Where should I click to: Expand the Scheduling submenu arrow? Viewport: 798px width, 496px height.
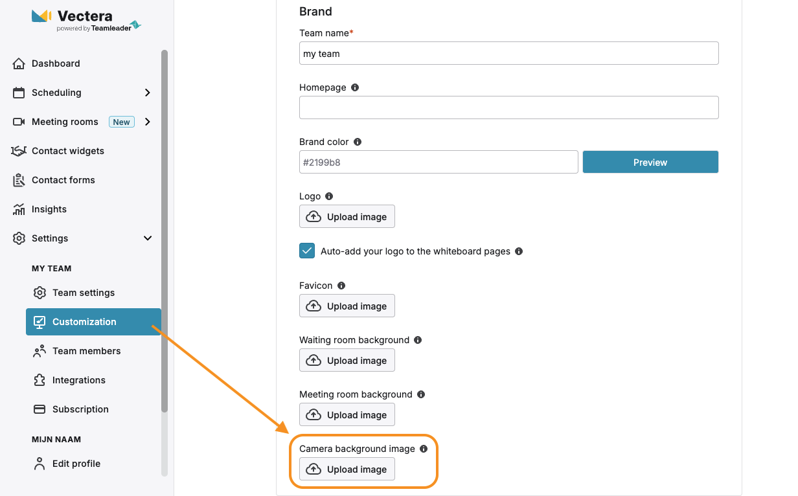[148, 93]
